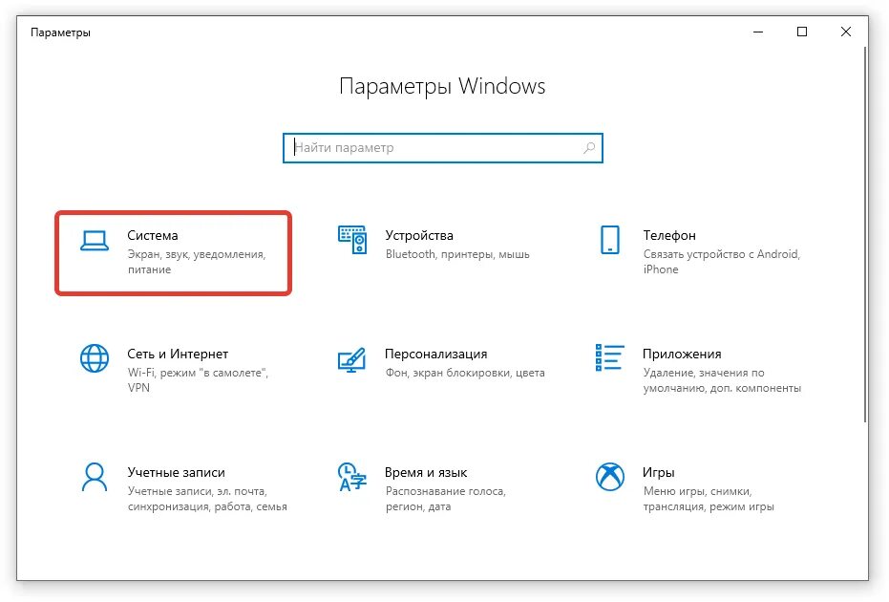
Task: Open Учетные записи settings title
Action: coord(177,473)
